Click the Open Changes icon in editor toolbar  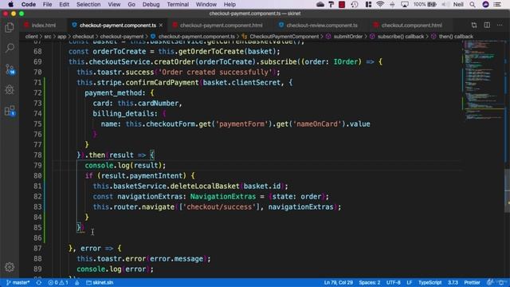[x=474, y=25]
